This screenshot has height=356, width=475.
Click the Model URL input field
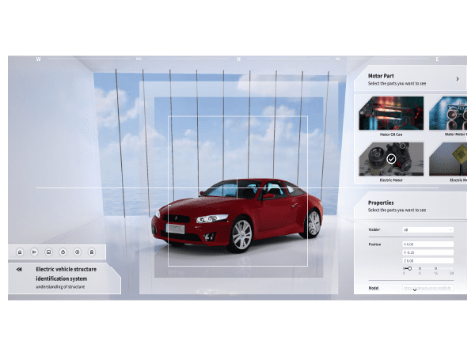[427, 288]
